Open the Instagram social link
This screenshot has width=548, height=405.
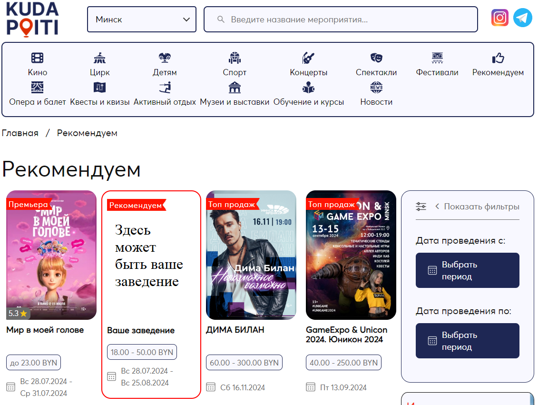tap(500, 18)
